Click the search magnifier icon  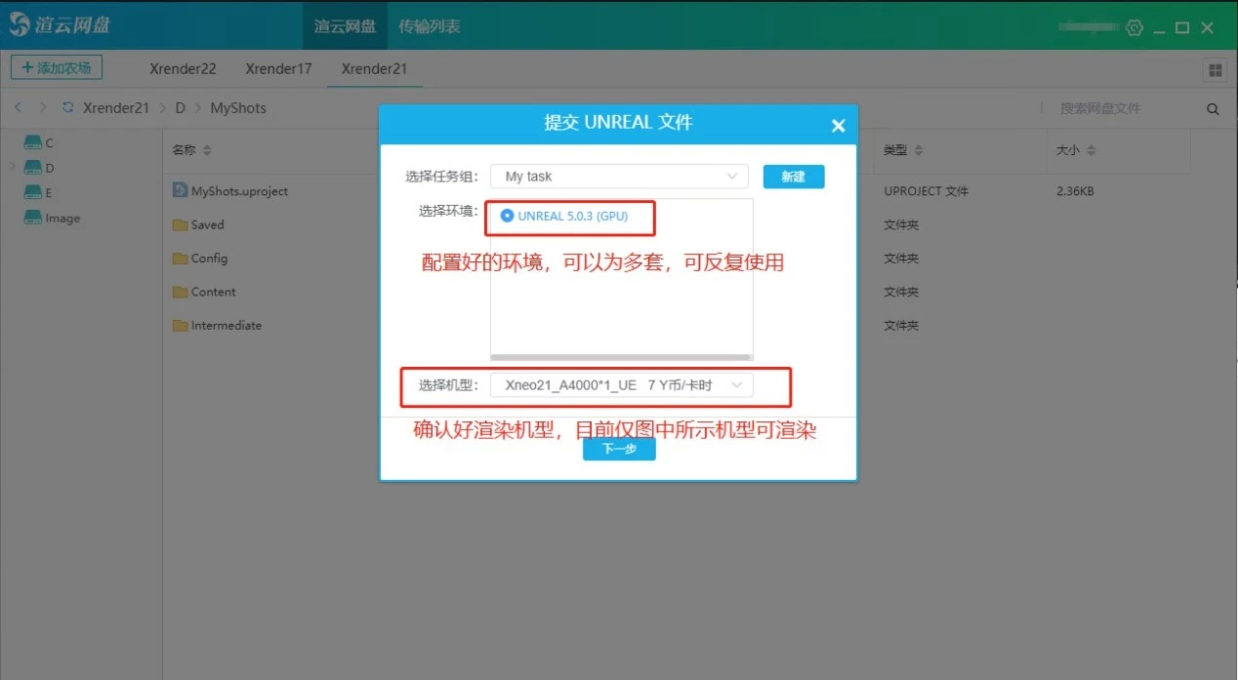pos(1213,109)
